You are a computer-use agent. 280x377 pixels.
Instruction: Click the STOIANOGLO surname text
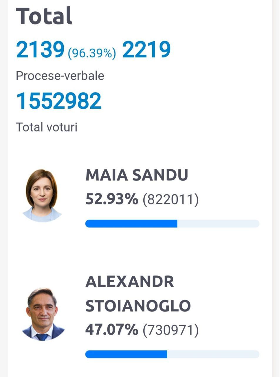point(138,306)
